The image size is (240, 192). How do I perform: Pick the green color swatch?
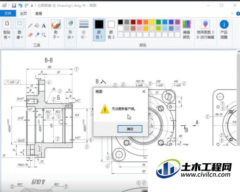coord(158,22)
